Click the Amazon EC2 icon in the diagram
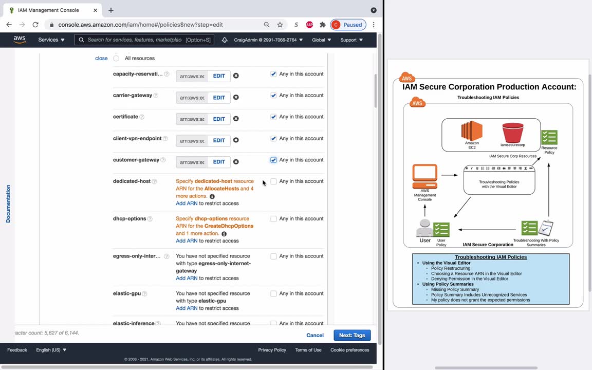The image size is (592, 370). (472, 131)
